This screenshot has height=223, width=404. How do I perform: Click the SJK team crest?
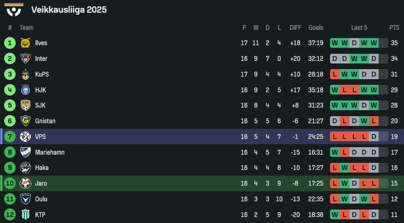pos(25,105)
